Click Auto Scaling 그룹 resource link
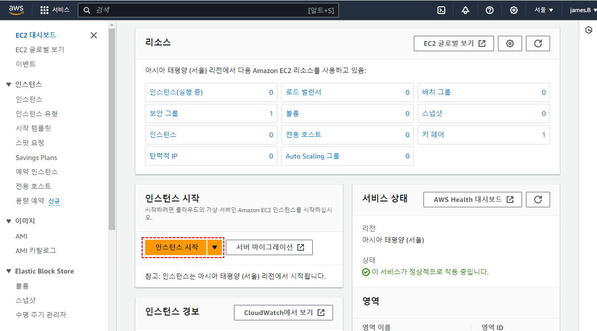The width and height of the screenshot is (597, 331). pos(313,156)
